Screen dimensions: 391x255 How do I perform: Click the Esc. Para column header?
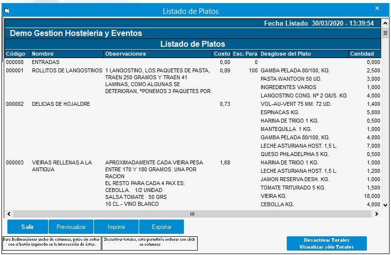pos(245,54)
